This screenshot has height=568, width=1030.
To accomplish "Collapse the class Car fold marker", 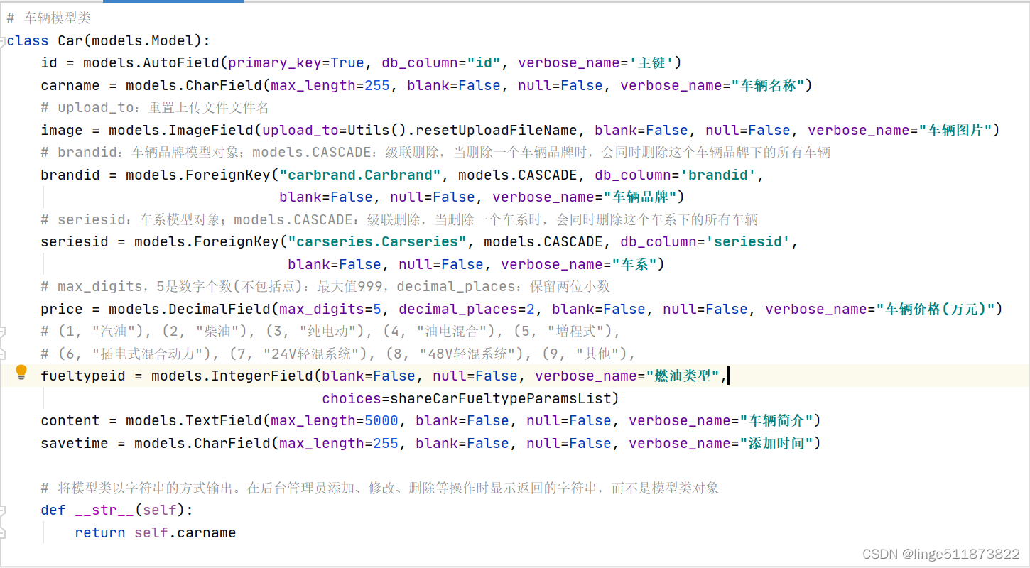I will 3,41.
